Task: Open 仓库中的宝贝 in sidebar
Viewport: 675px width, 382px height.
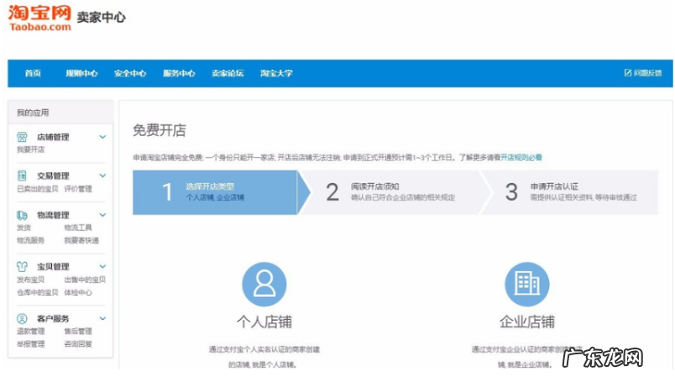Action: pos(38,292)
